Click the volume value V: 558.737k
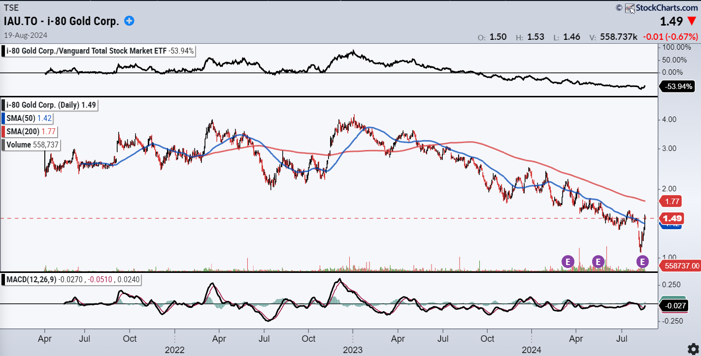The image size is (701, 356). (x=613, y=37)
